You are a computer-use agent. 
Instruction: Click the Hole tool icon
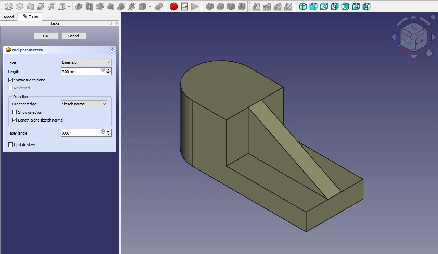pyautogui.click(x=89, y=6)
